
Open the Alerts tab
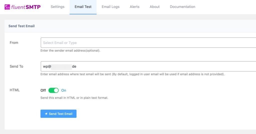tap(134, 7)
